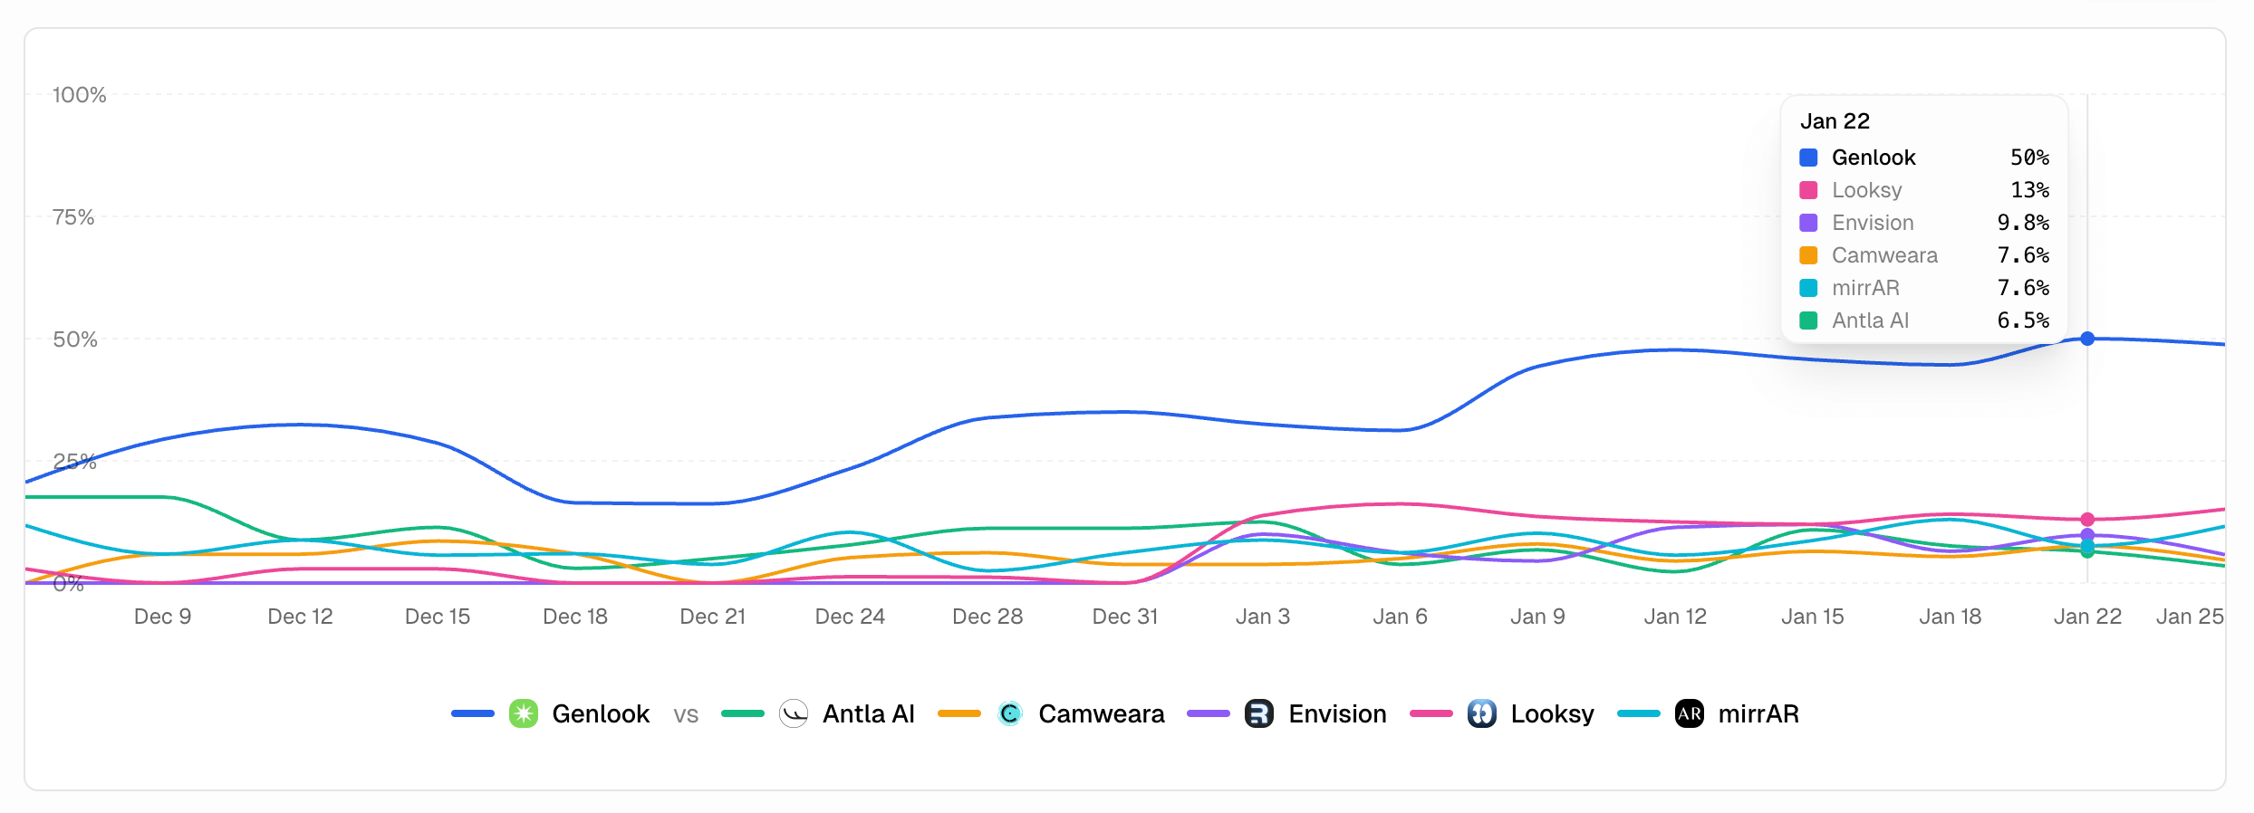Open the Camweara tooltip row details
Viewport: 2254px width, 813px height.
tap(1884, 255)
